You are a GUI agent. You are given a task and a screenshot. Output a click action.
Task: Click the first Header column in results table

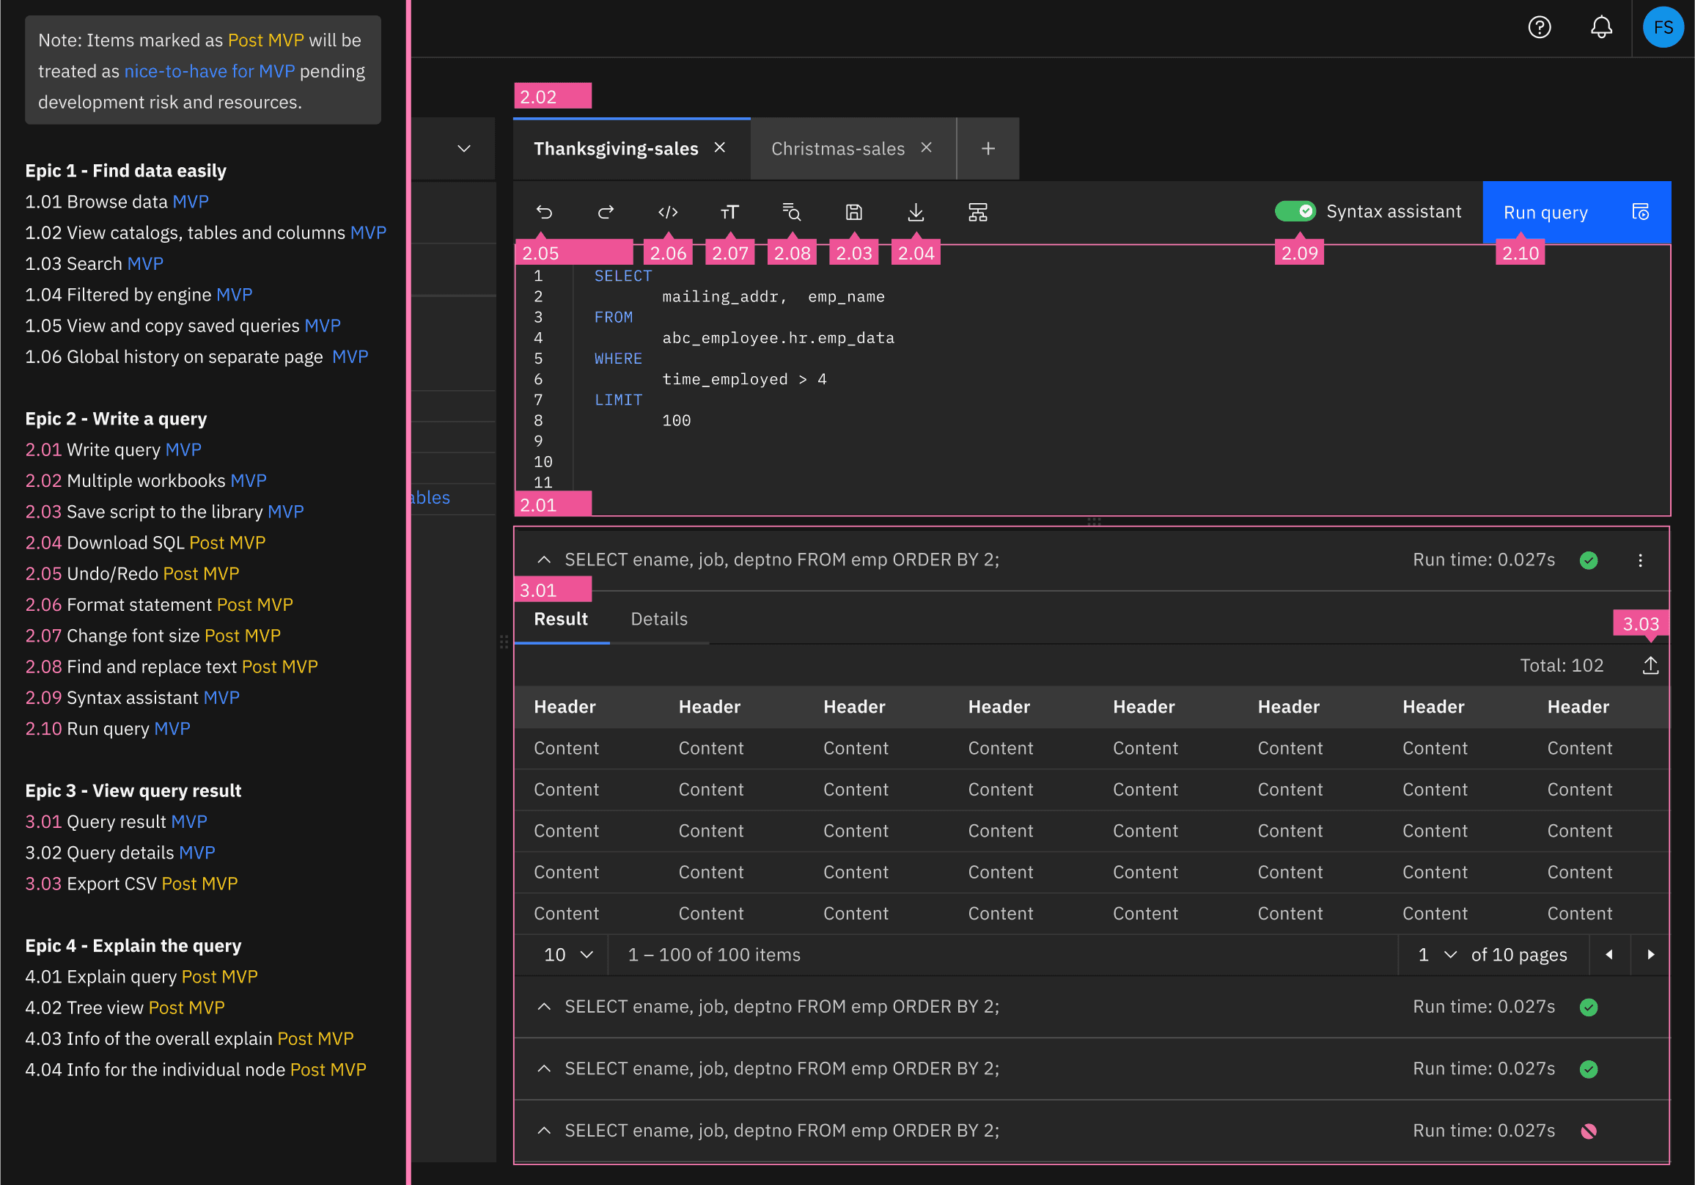point(565,708)
